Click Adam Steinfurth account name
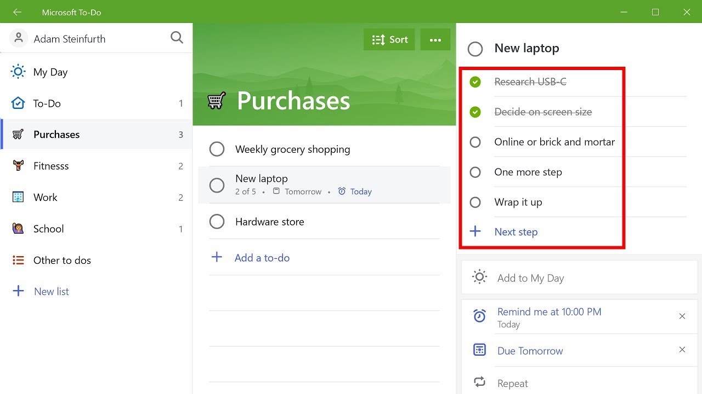The height and width of the screenshot is (394, 702). (x=70, y=39)
